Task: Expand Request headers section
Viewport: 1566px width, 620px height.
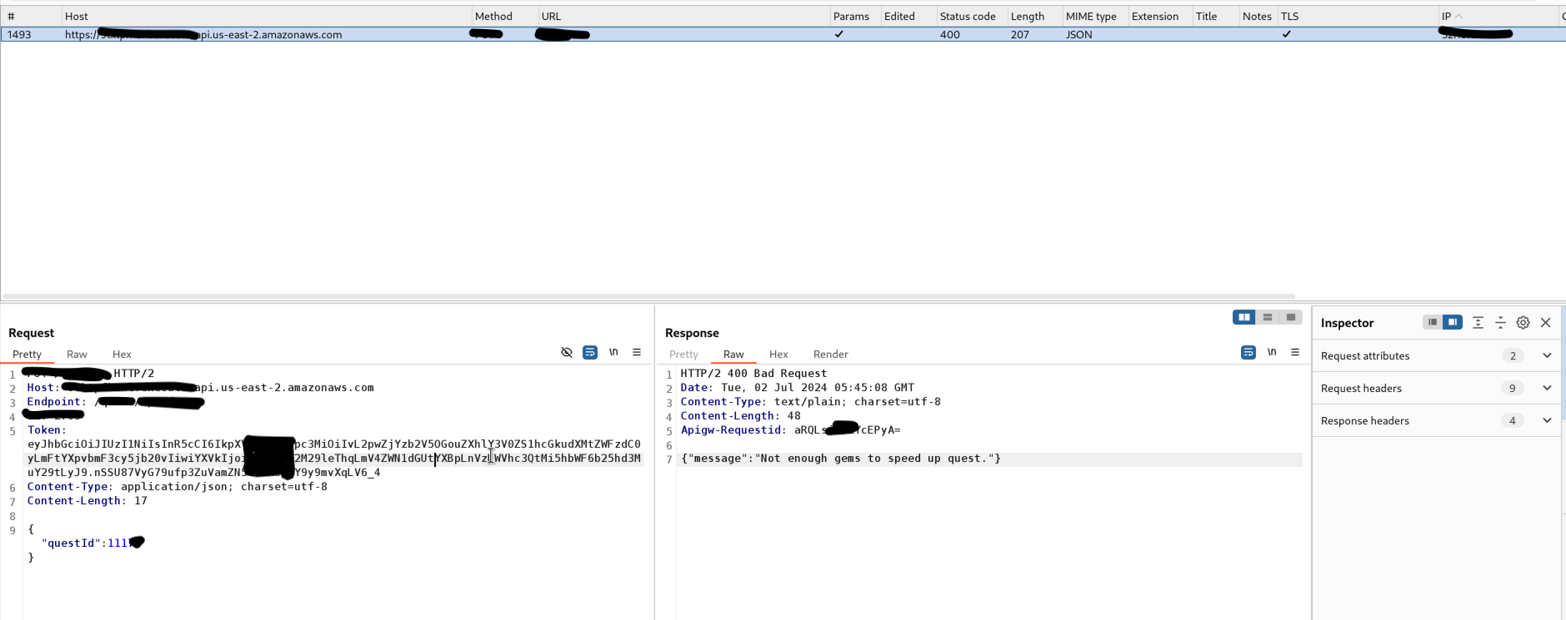Action: tap(1547, 388)
